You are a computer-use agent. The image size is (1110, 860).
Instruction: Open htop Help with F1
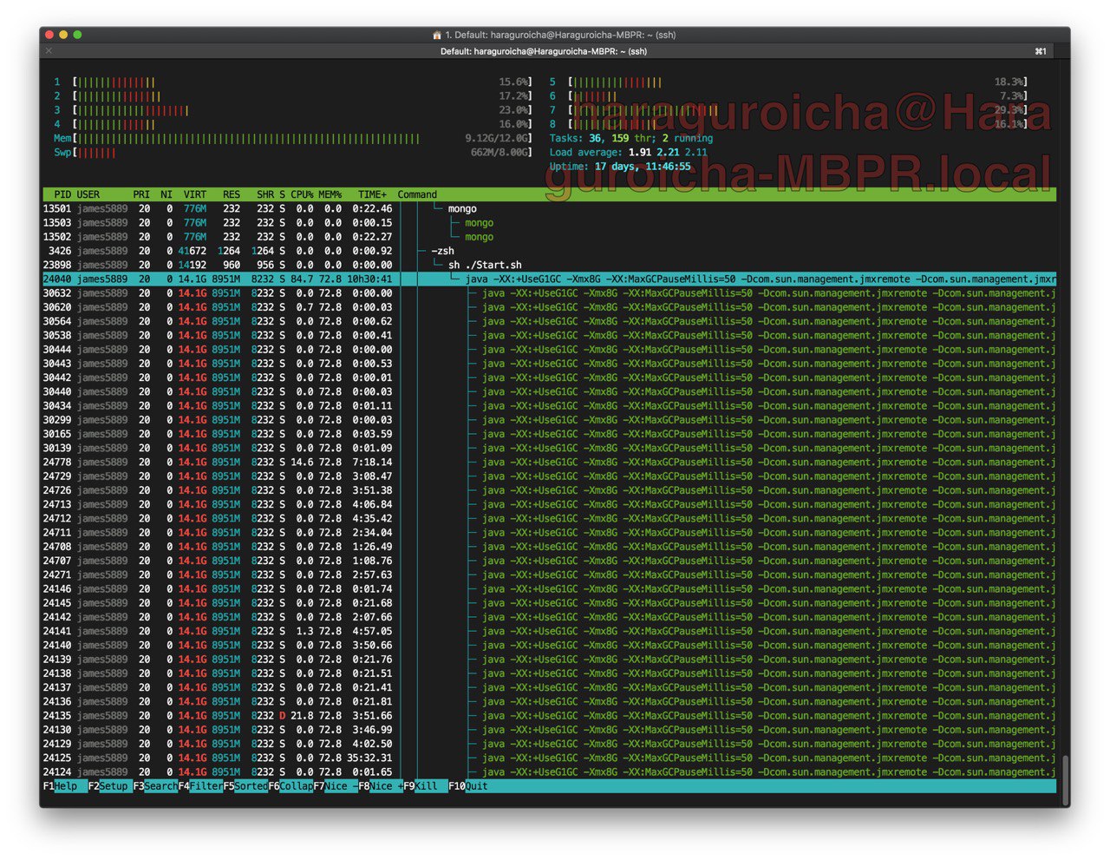tap(65, 786)
